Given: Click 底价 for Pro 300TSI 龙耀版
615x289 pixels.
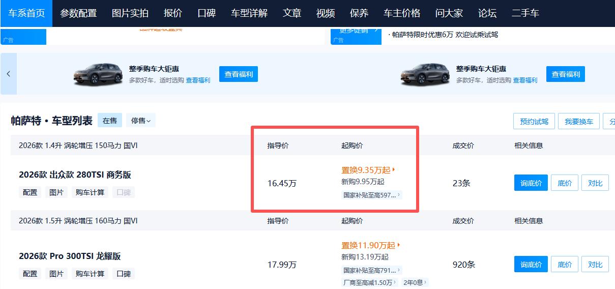Looking at the screenshot, I should click(565, 265).
